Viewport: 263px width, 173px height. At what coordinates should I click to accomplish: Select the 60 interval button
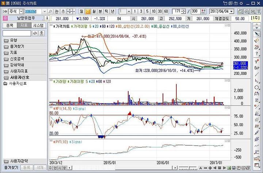166,11
